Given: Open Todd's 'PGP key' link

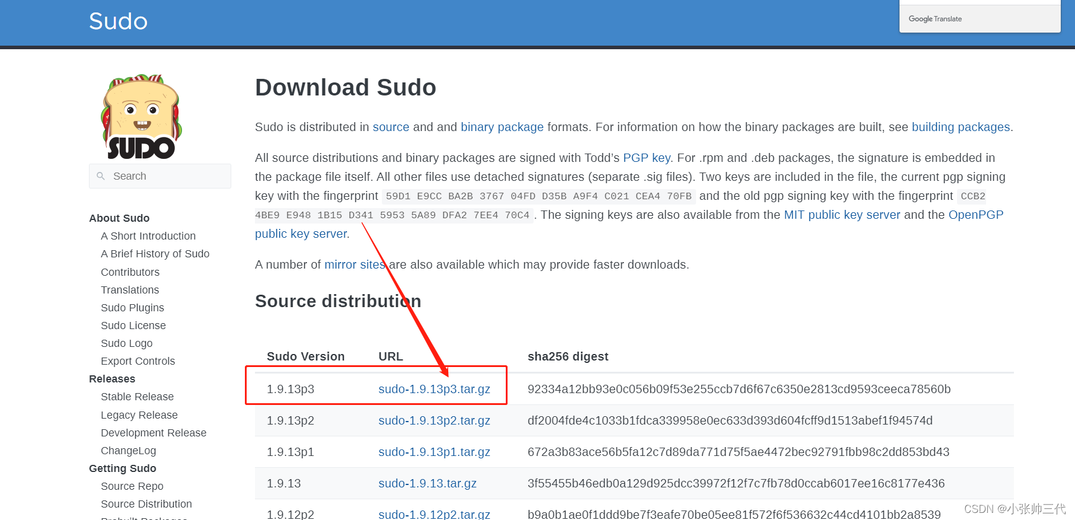Looking at the screenshot, I should [x=646, y=158].
